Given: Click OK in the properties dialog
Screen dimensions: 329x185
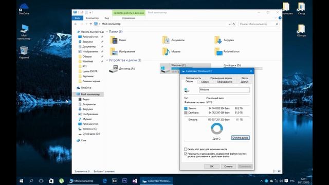Looking at the screenshot, I should [x=212, y=166].
